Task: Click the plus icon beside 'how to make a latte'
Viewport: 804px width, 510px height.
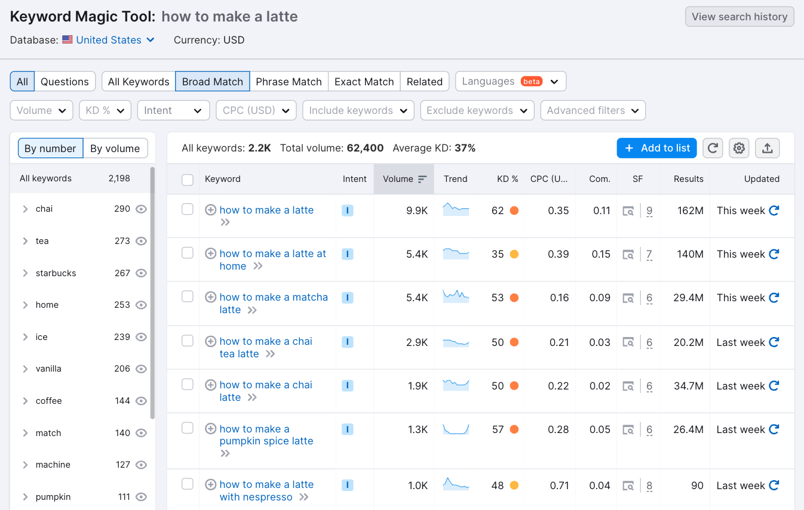Action: pyautogui.click(x=210, y=210)
